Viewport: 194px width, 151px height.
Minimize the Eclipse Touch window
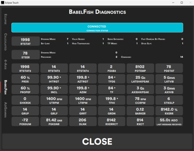coord(173,3)
